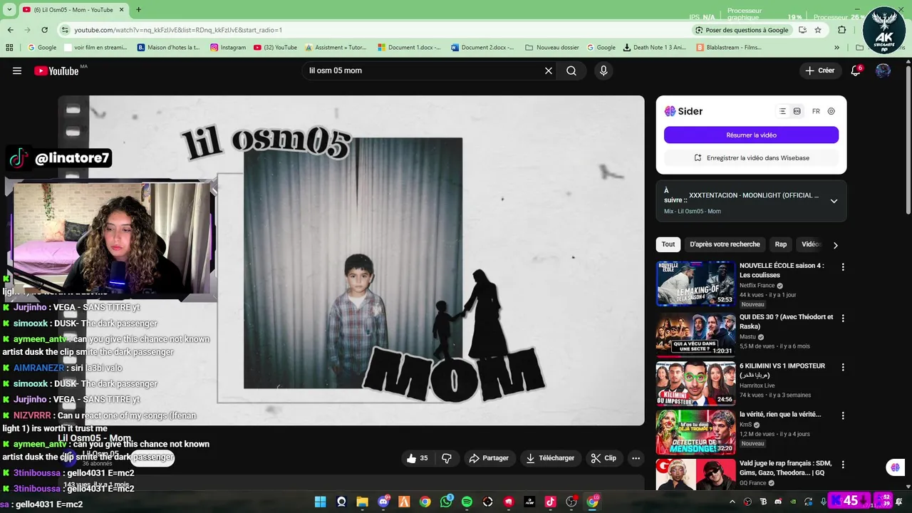Share the video via Partager
Image resolution: width=912 pixels, height=513 pixels.
pos(489,458)
